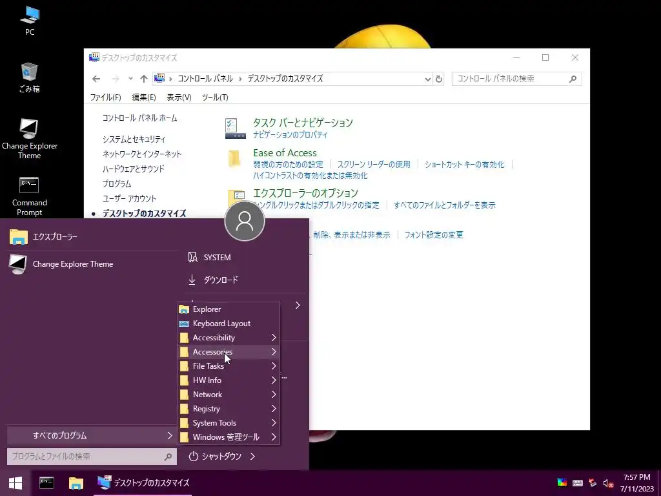Click Explorer in the programs submenu
This screenshot has width=661, height=496.
tap(229, 309)
